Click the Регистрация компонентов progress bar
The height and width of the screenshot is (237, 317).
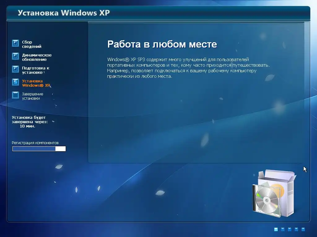(x=39, y=149)
